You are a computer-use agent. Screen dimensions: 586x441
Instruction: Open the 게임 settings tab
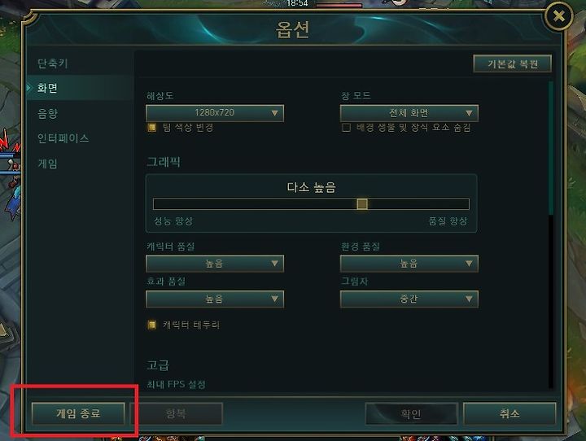(x=47, y=164)
